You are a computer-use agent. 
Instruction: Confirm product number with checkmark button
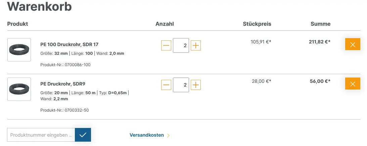83,135
